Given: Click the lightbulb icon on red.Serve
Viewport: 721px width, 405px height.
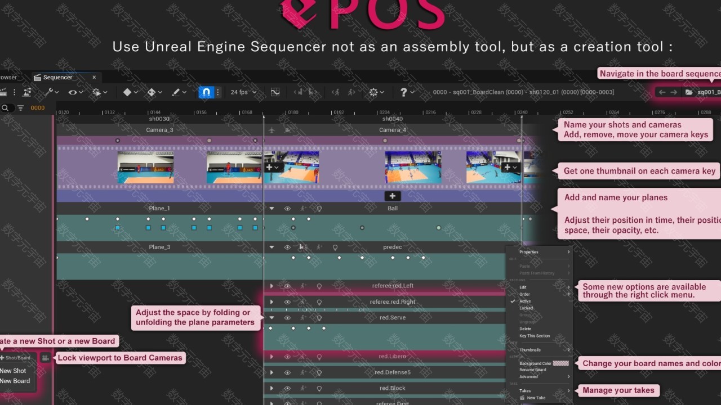Looking at the screenshot, I should coord(319,318).
